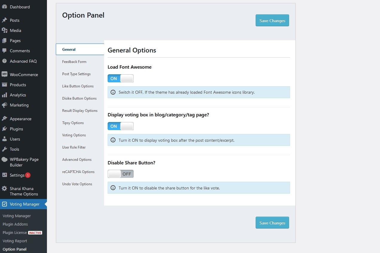The width and height of the screenshot is (380, 253).
Task: Open the Marketing megaphone icon
Action: [x=5, y=105]
